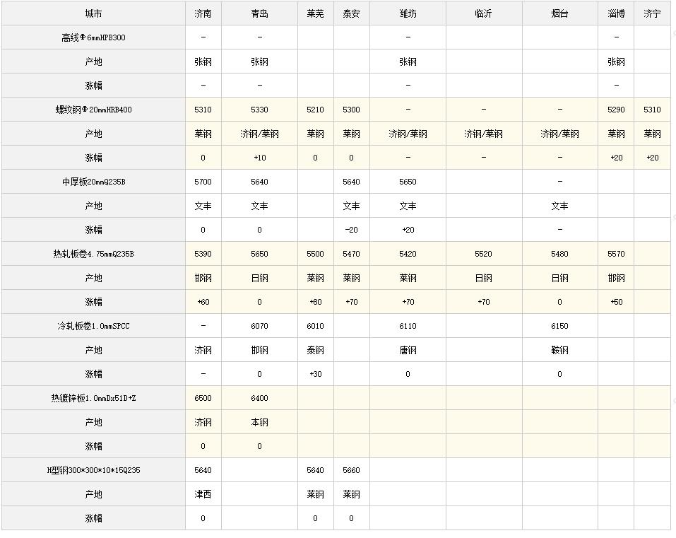This screenshot has height=538, width=676.
Task: Click the 5470 hot-rolled price for 泰安
Action: click(351, 254)
